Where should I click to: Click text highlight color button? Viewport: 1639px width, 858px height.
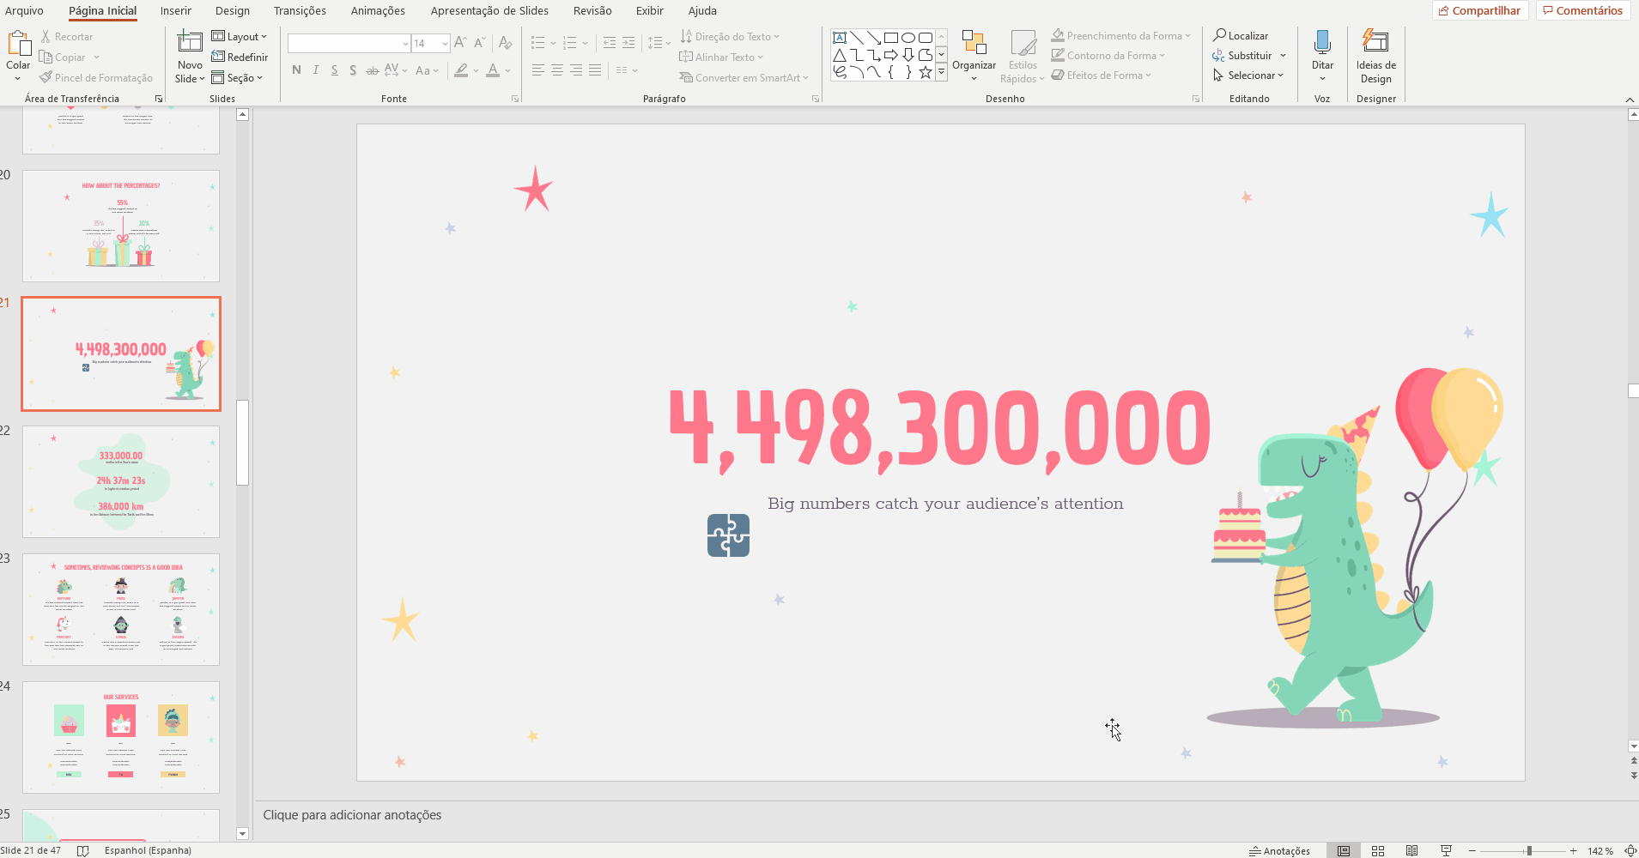(x=462, y=70)
